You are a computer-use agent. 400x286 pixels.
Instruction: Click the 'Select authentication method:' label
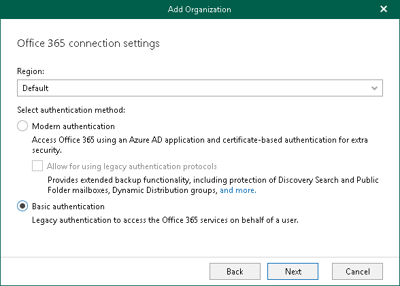[71, 110]
